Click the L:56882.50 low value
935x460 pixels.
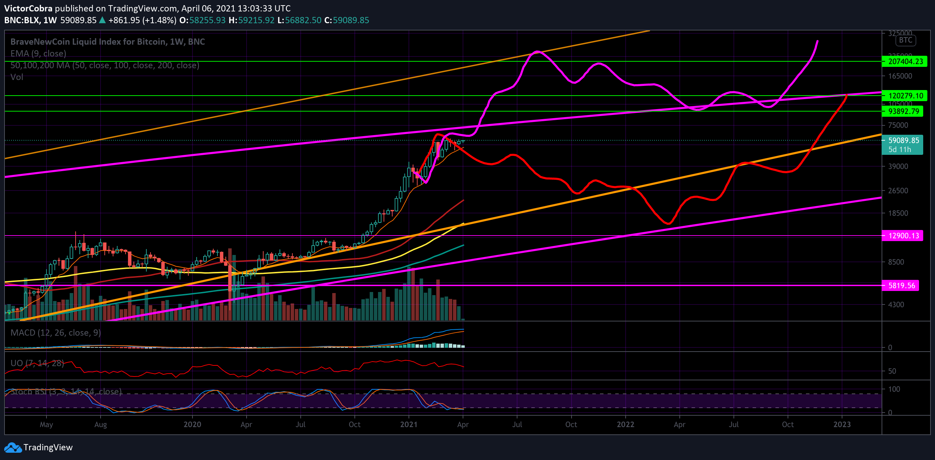coord(299,20)
